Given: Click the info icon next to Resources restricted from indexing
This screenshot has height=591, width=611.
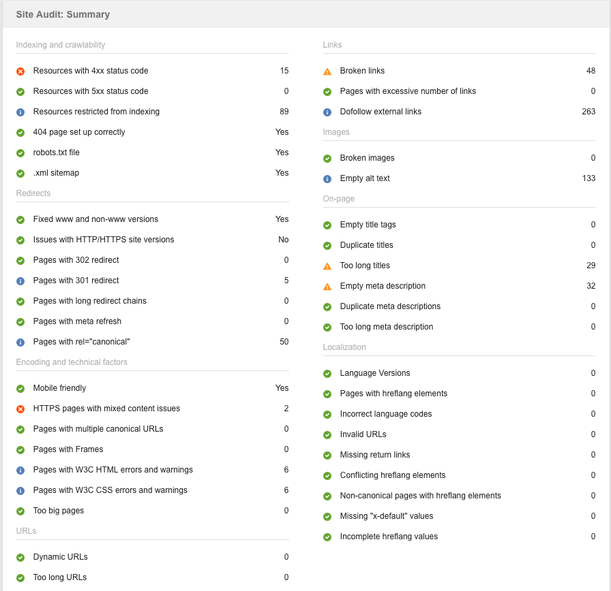Looking at the screenshot, I should [20, 112].
